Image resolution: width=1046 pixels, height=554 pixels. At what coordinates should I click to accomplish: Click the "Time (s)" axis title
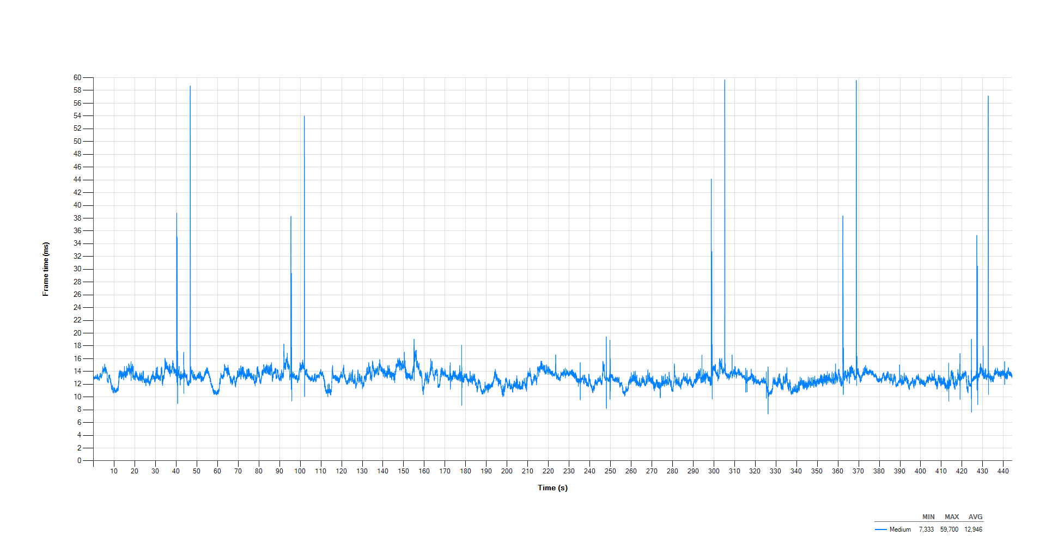tap(552, 488)
